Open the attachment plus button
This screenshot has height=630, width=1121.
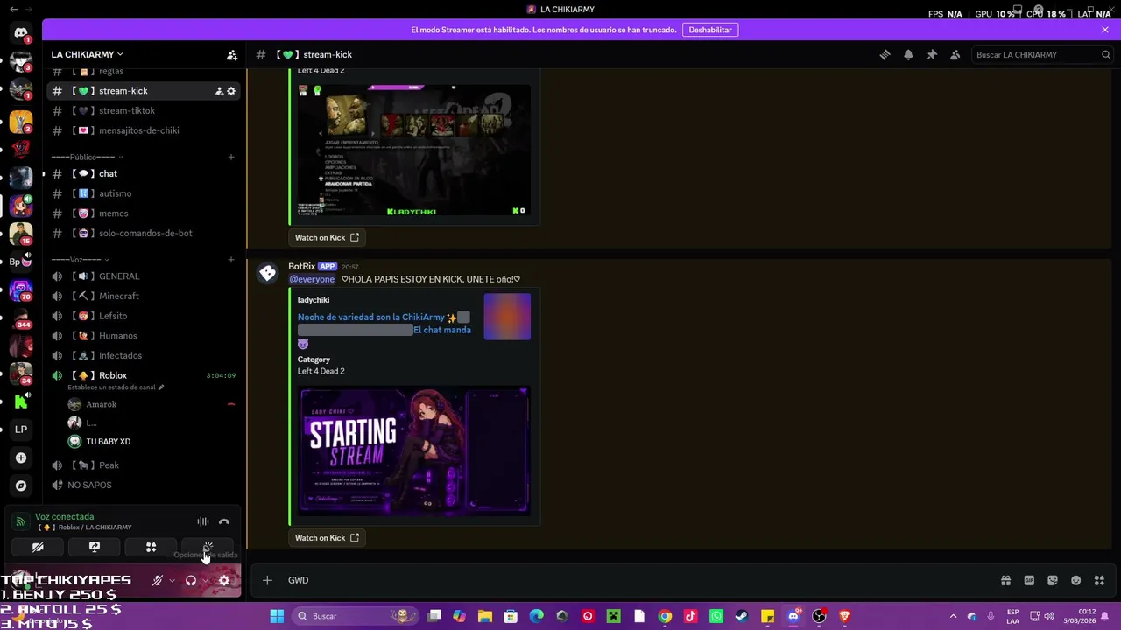click(x=268, y=580)
